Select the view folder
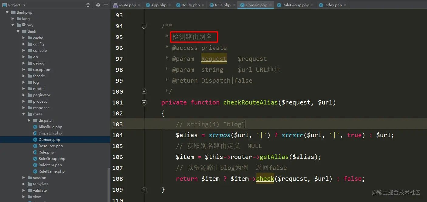Image resolution: width=427 pixels, height=202 pixels. (x=37, y=197)
